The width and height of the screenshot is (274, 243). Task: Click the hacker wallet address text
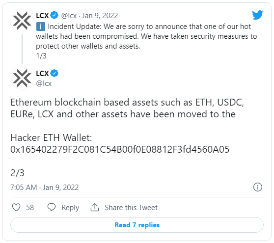point(120,149)
